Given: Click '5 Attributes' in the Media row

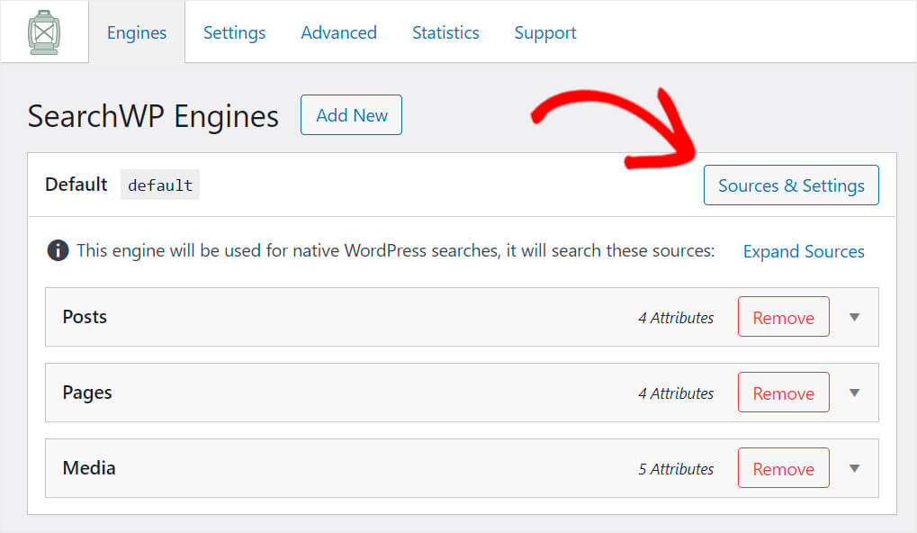Looking at the screenshot, I should (x=676, y=469).
